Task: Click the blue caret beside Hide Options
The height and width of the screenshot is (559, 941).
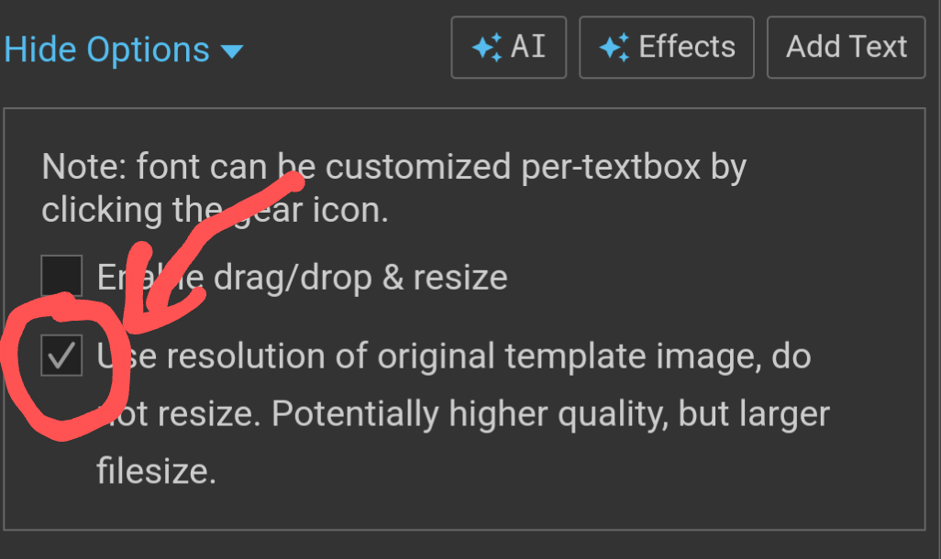Action: click(x=232, y=51)
